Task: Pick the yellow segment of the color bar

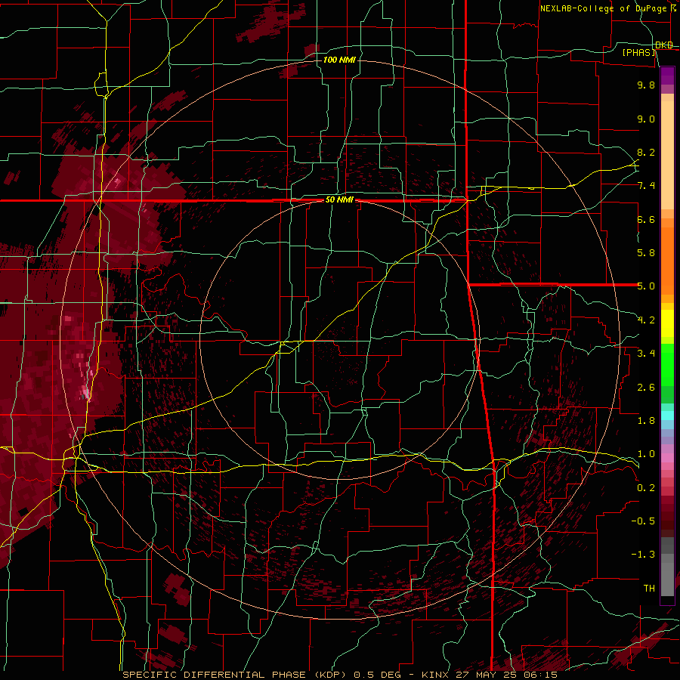Action: (x=667, y=323)
